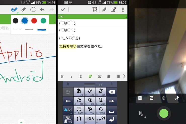Expand the bottom chevron on drawing canvas
The height and width of the screenshot is (124, 186).
coord(21,122)
